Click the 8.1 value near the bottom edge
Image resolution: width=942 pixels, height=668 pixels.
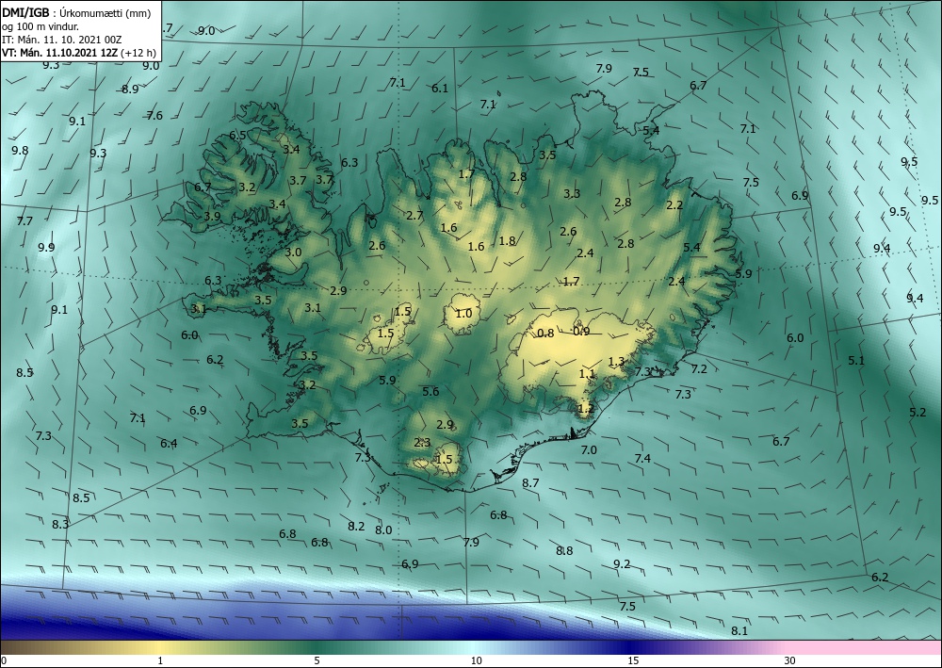coord(739,630)
